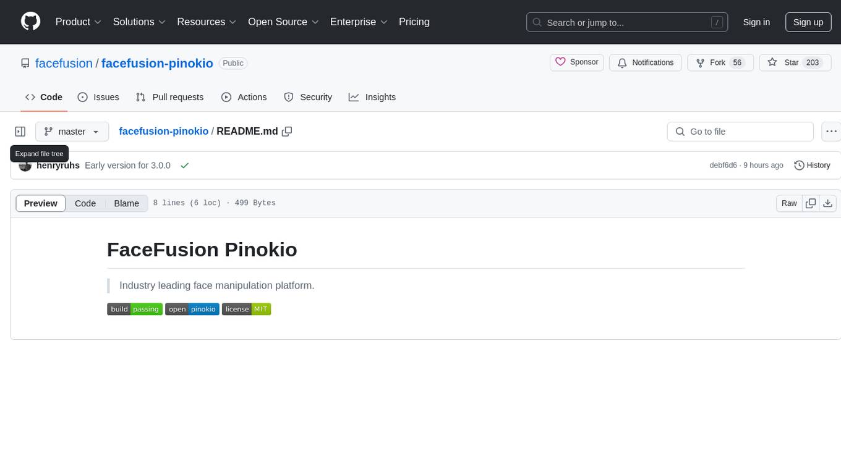841x472 pixels.
Task: Open commit hash debf6d6
Action: pyautogui.click(x=724, y=166)
